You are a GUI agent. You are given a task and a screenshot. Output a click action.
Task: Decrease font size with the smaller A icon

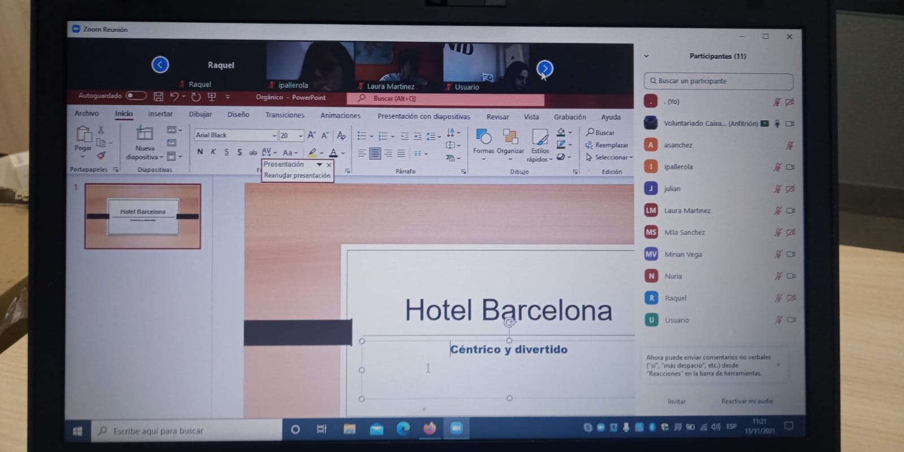[325, 136]
